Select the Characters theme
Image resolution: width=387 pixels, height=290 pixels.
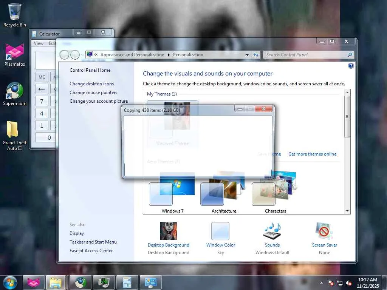(x=275, y=192)
